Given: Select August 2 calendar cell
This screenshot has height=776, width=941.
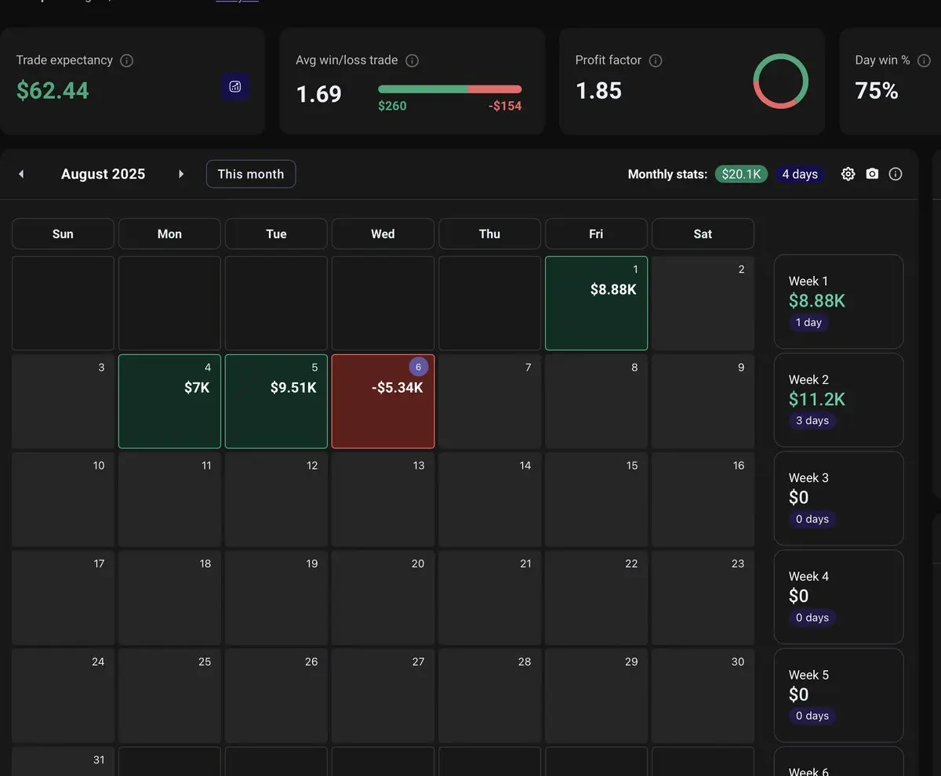Looking at the screenshot, I should point(703,303).
